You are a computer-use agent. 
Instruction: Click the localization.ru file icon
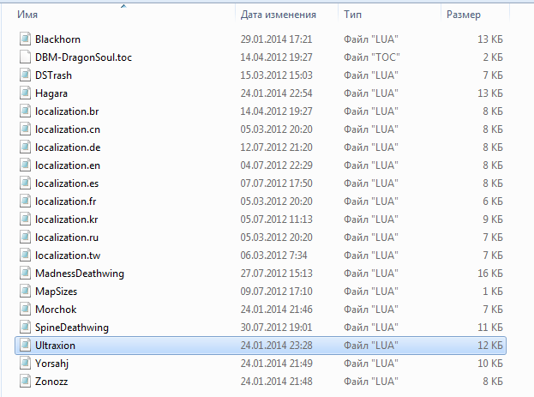25,238
